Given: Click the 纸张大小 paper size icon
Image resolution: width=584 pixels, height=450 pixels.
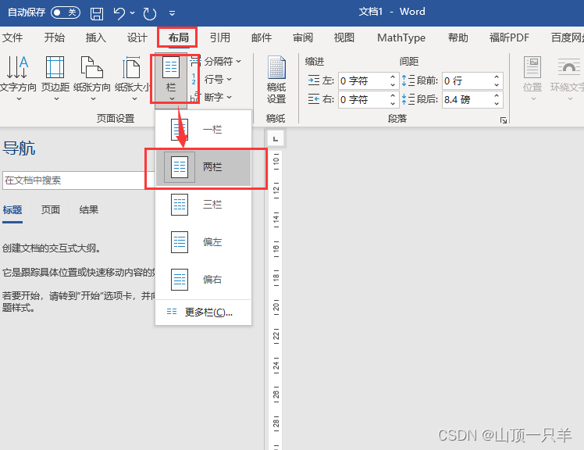Looking at the screenshot, I should click(x=131, y=67).
